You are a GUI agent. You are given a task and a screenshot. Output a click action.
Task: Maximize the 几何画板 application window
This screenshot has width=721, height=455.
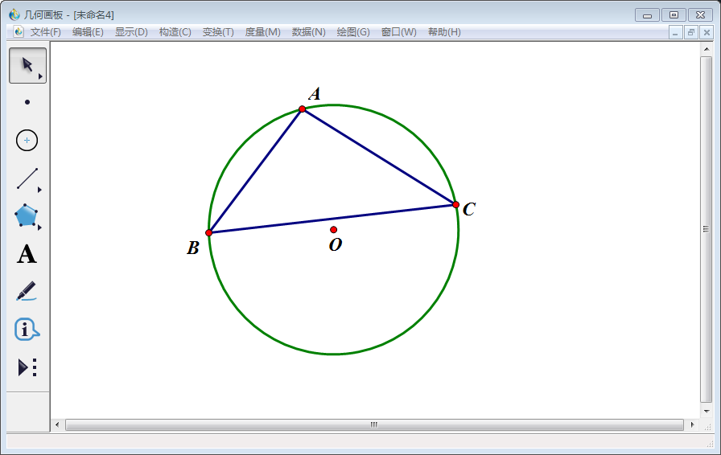pyautogui.click(x=674, y=15)
